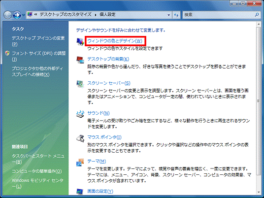Click the address bar control panel icon
The width and height of the screenshot is (264, 198).
click(30, 15)
